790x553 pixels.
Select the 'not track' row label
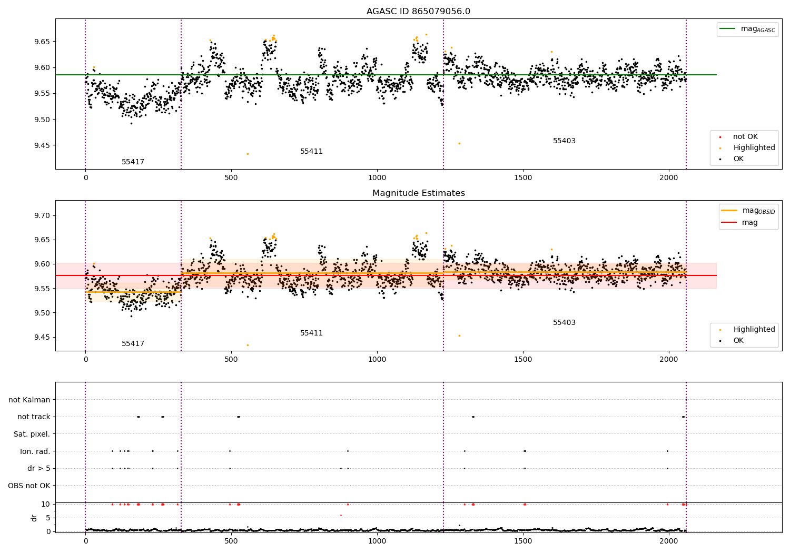[x=34, y=417]
